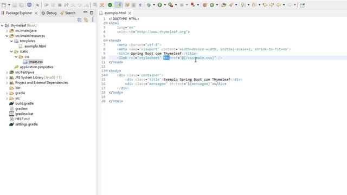Image resolution: width=347 pixels, height=195 pixels.
Task: Click the Previous Annotation up-arrow icon
Action: [x=254, y=5]
